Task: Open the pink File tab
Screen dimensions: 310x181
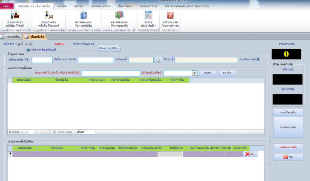Action: [x=6, y=6]
